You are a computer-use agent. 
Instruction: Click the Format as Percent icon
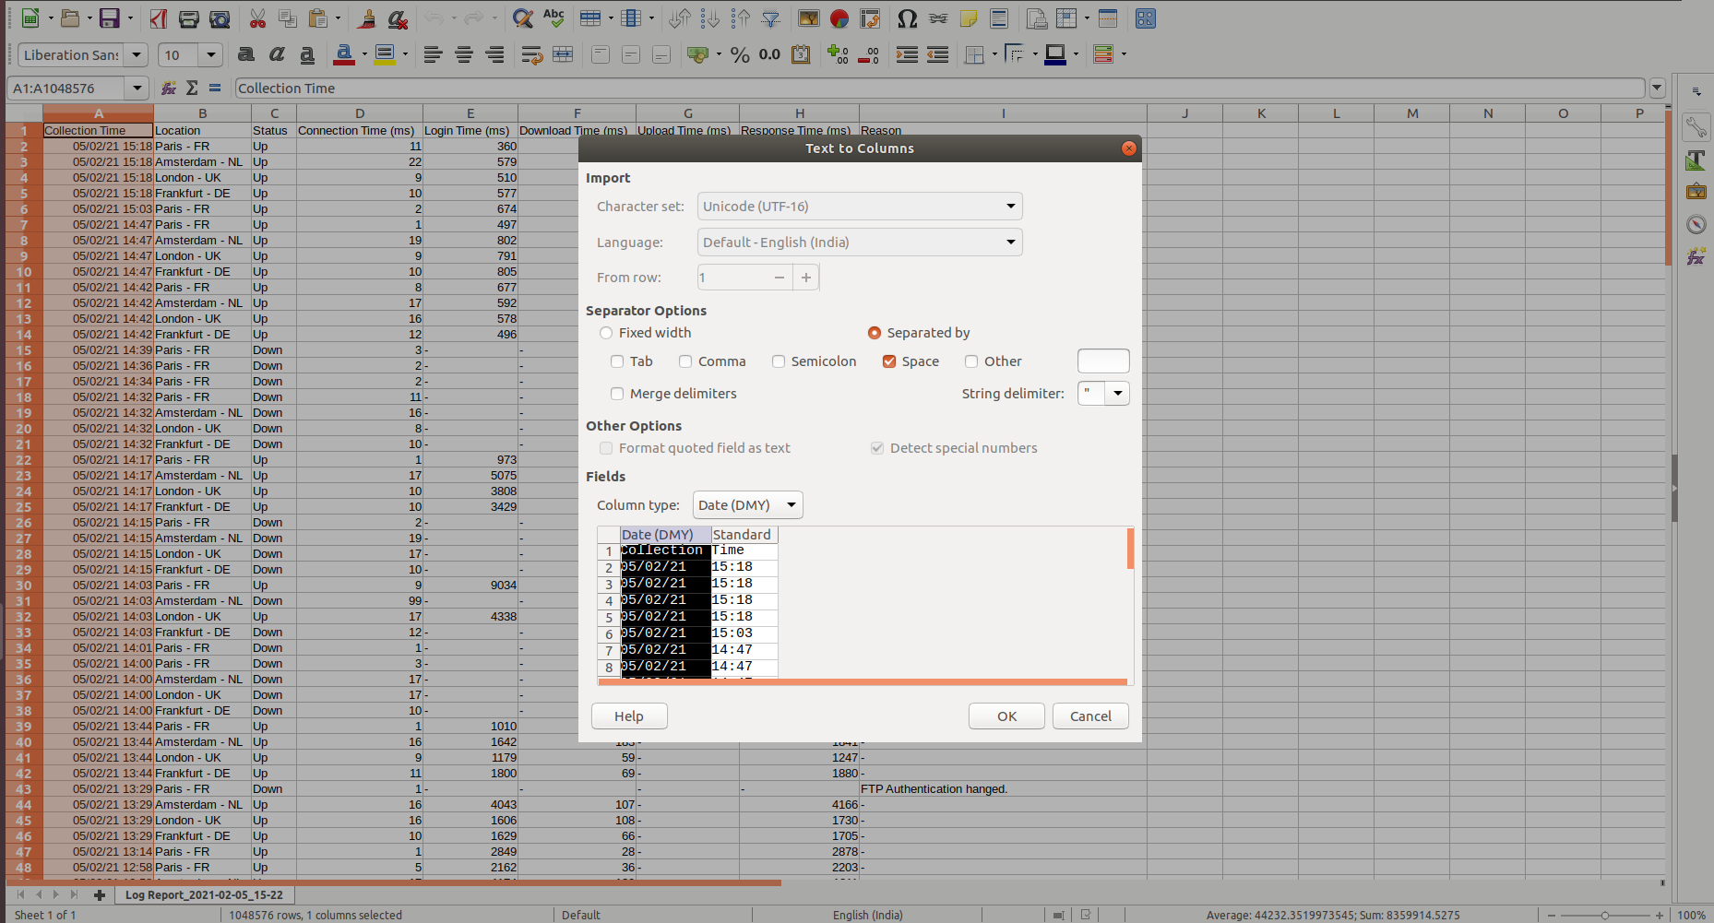click(x=740, y=55)
